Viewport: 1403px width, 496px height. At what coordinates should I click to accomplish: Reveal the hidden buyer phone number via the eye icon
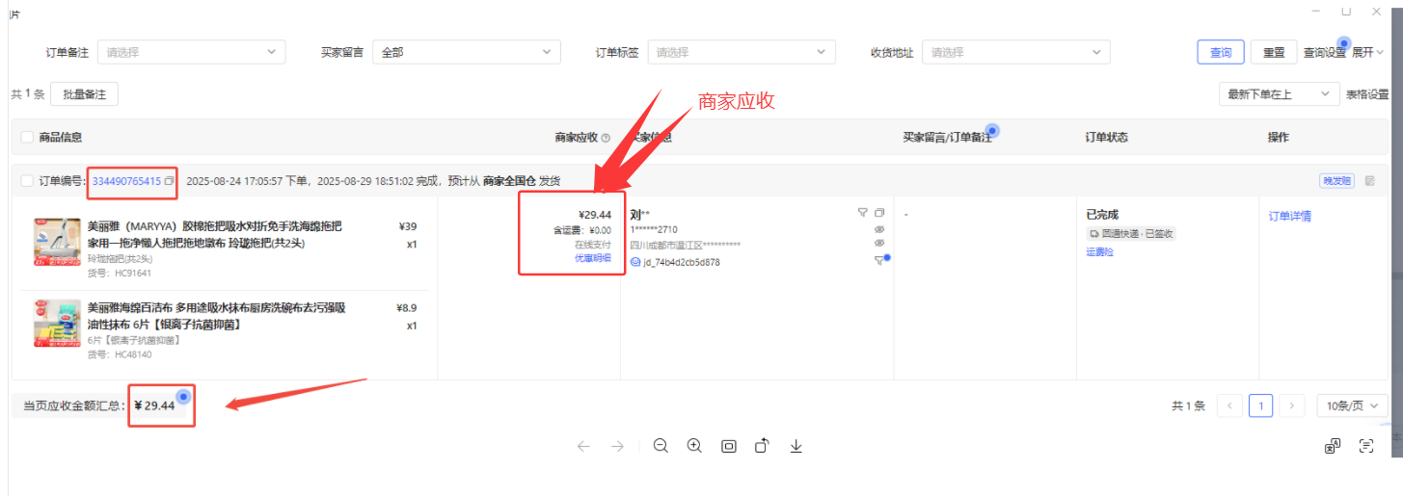[x=878, y=229]
